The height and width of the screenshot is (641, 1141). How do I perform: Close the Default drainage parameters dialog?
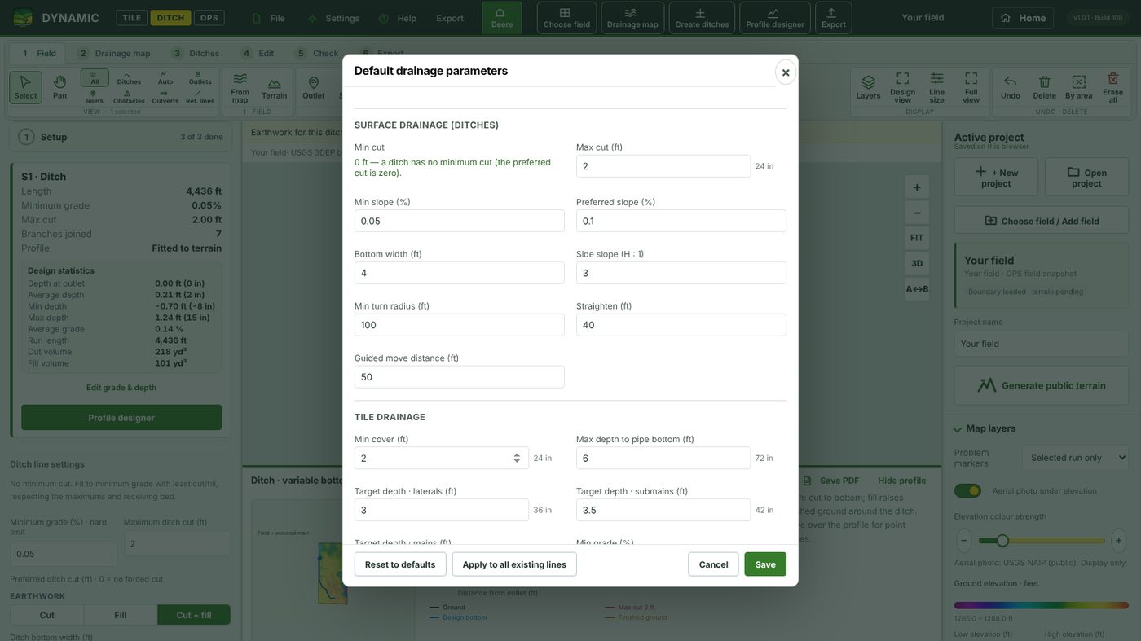(x=786, y=72)
